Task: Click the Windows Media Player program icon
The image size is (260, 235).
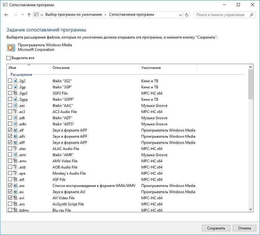Action: pyautogui.click(x=11, y=47)
